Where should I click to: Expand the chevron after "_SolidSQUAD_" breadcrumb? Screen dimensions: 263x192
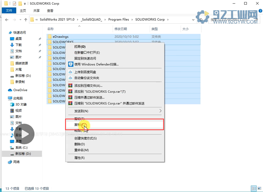coord(105,20)
